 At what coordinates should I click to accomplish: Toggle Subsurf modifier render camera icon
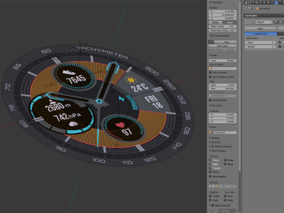point(276,22)
